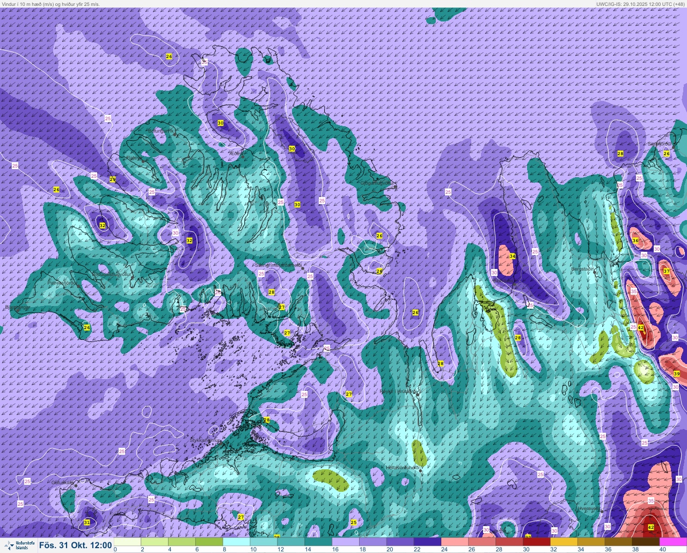Screen dimensions: 687x553
Task: Click the yellow gust value 29
Action: tap(112, 179)
